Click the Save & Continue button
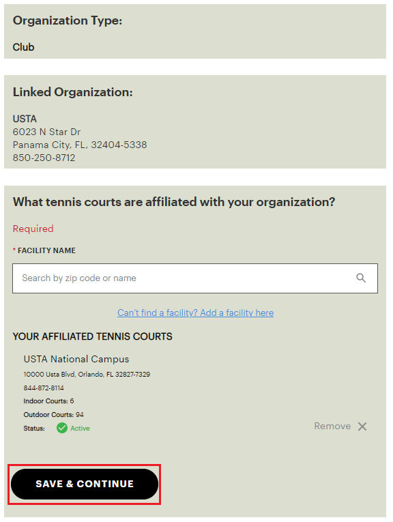The height and width of the screenshot is (522, 393). tap(85, 484)
